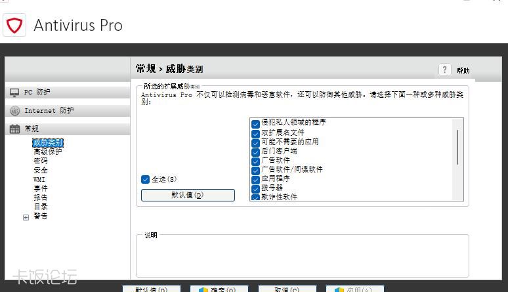The image size is (508, 292).
Task: Click the PC 防护 monitor icon
Action: [14, 93]
